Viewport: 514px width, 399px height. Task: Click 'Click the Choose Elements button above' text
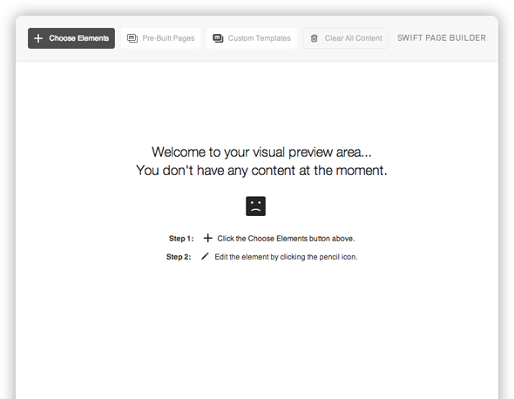[x=286, y=239]
